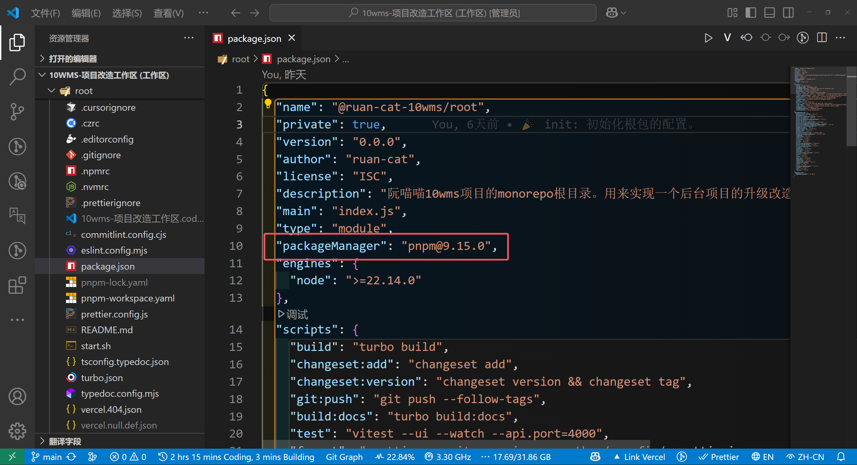The width and height of the screenshot is (857, 465).
Task: Click the code minimap preview
Action: (818, 122)
